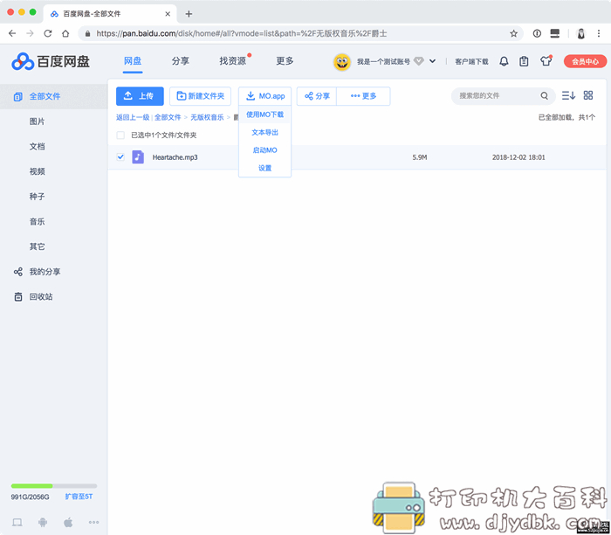Open the 更多 top navigation tab
611x535 pixels.
pos(285,61)
